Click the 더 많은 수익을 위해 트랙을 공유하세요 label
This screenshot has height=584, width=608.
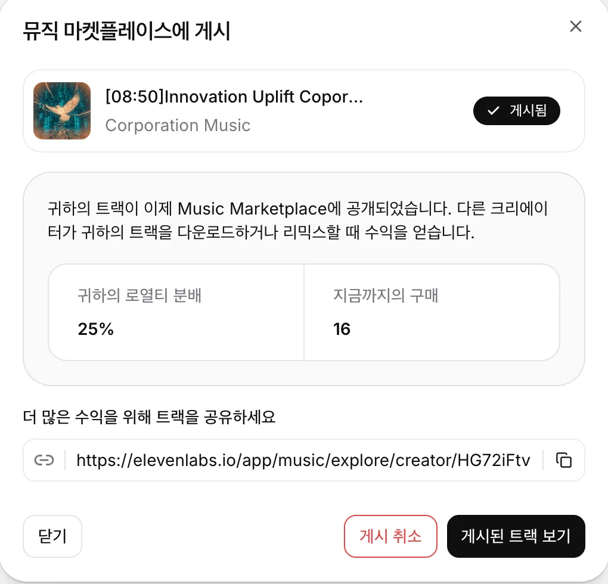[x=149, y=417]
